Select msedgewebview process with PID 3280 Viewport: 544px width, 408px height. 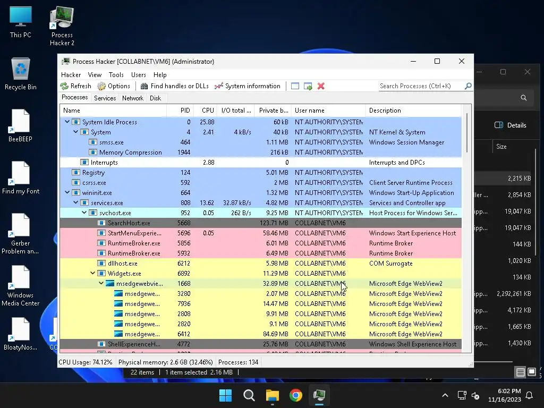point(260,293)
